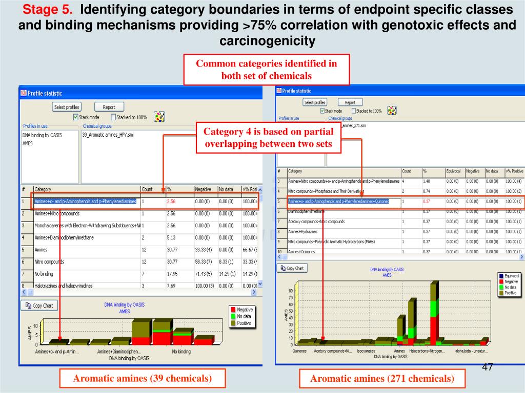Image resolution: width=525 pixels, height=393 pixels.
Task: Select AMES entry in Profiles in use
Action: 28,143
